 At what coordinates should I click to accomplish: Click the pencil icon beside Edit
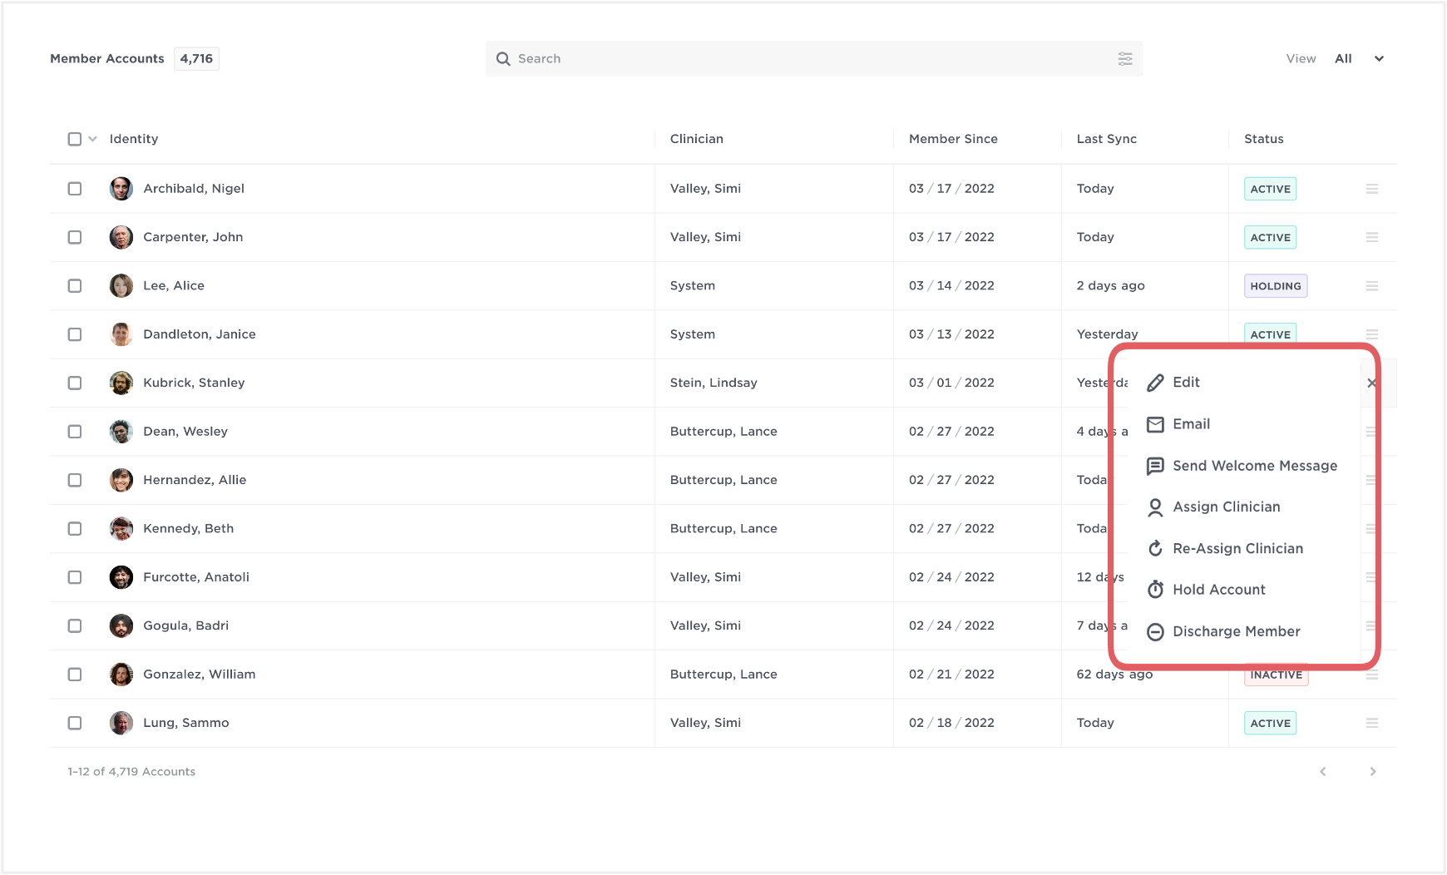(1155, 383)
